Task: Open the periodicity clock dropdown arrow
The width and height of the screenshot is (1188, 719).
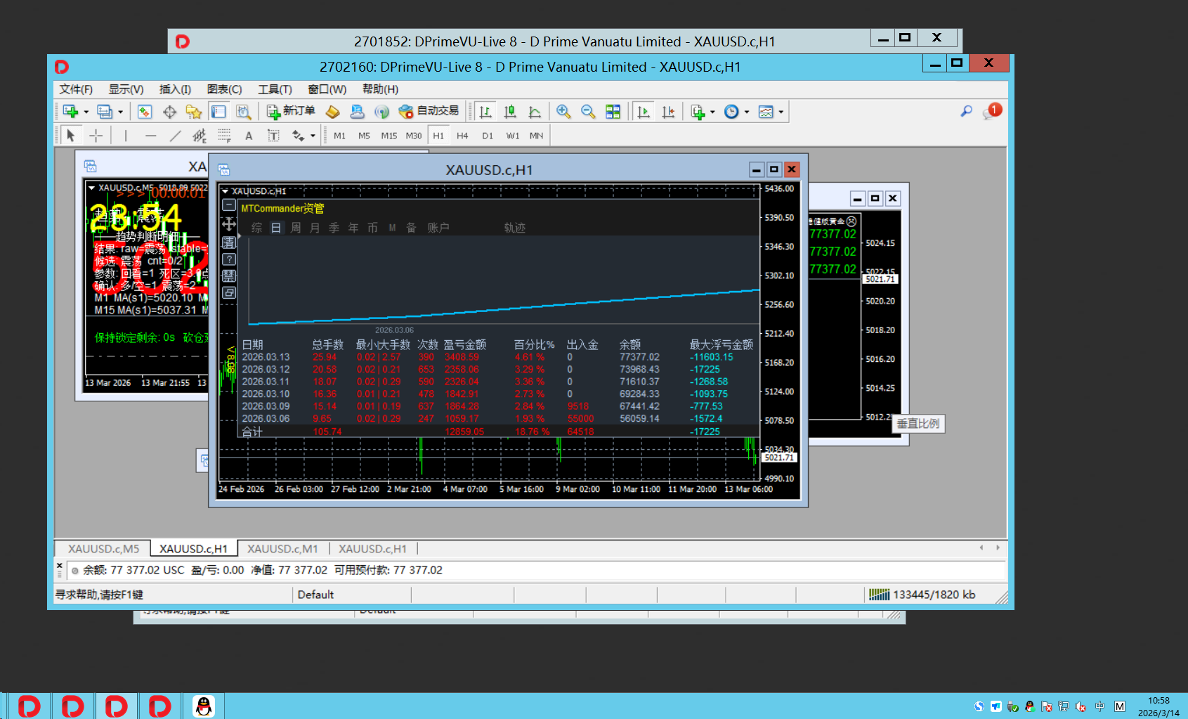Action: [747, 112]
